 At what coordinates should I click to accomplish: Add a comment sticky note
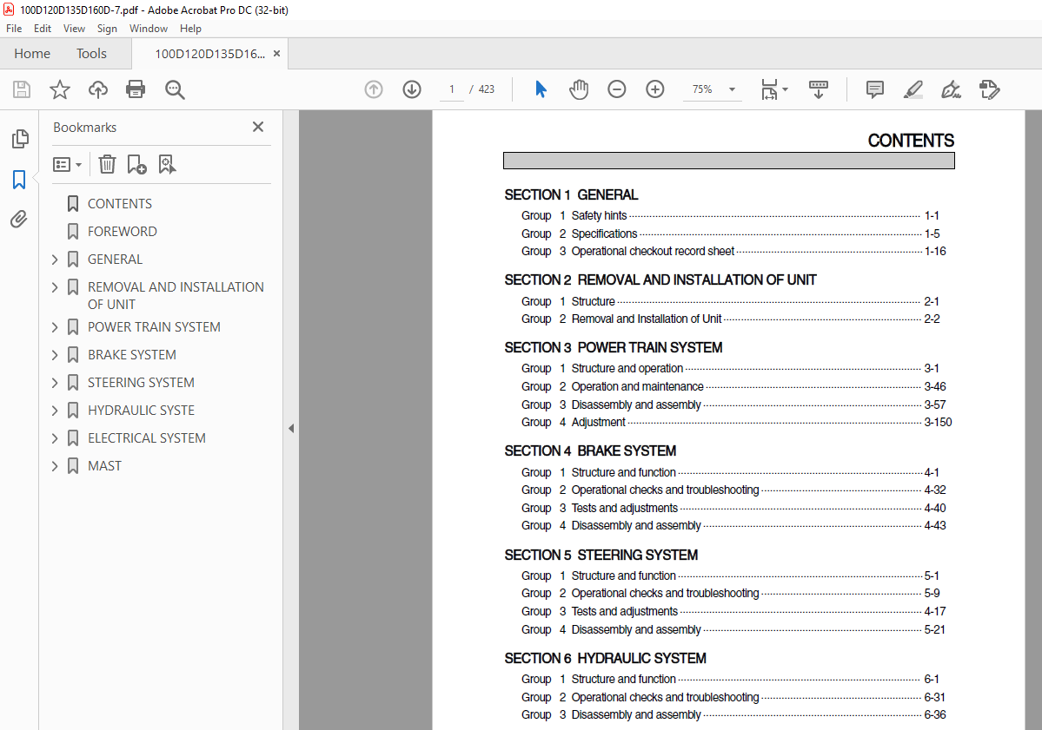click(874, 89)
